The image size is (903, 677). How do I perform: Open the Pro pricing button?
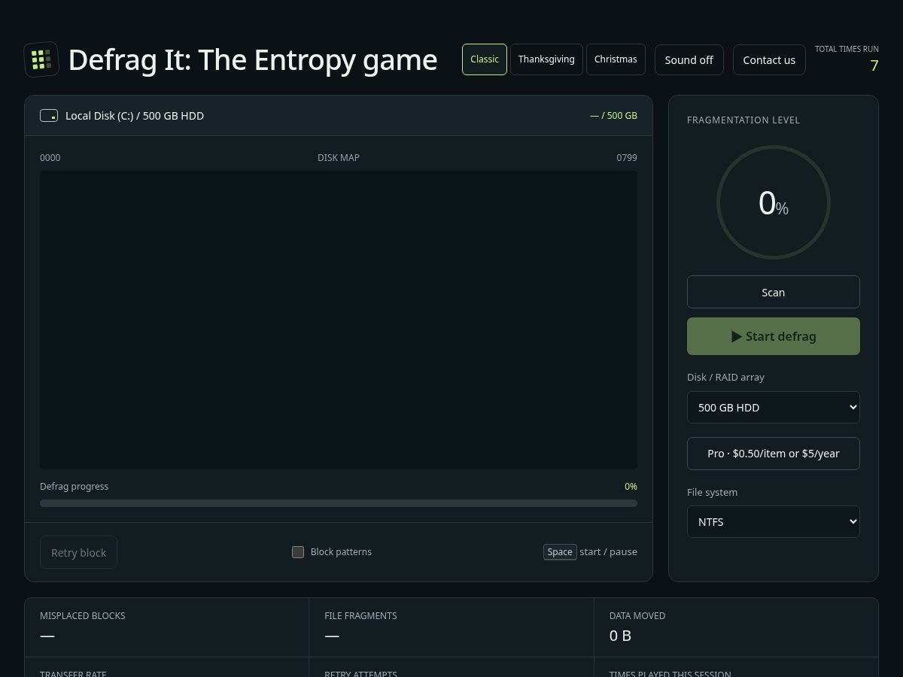pos(773,454)
